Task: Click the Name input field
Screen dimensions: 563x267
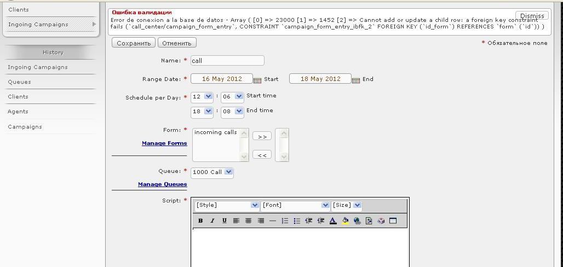Action: (227, 61)
